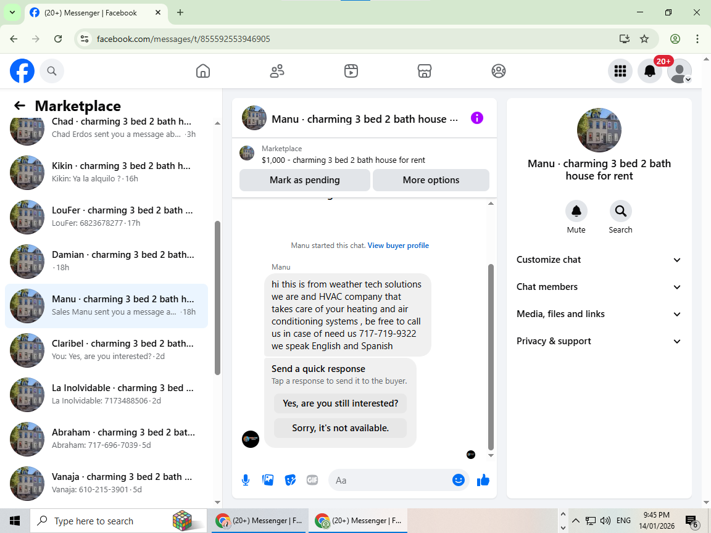This screenshot has width=711, height=533.
Task: Attach a photo with the image icon
Action: 268,480
